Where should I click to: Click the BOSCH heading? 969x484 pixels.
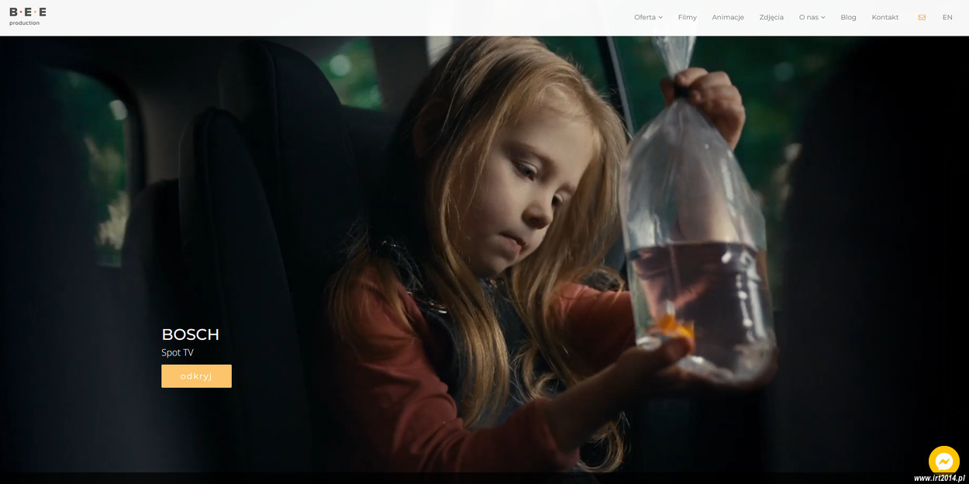(x=190, y=335)
